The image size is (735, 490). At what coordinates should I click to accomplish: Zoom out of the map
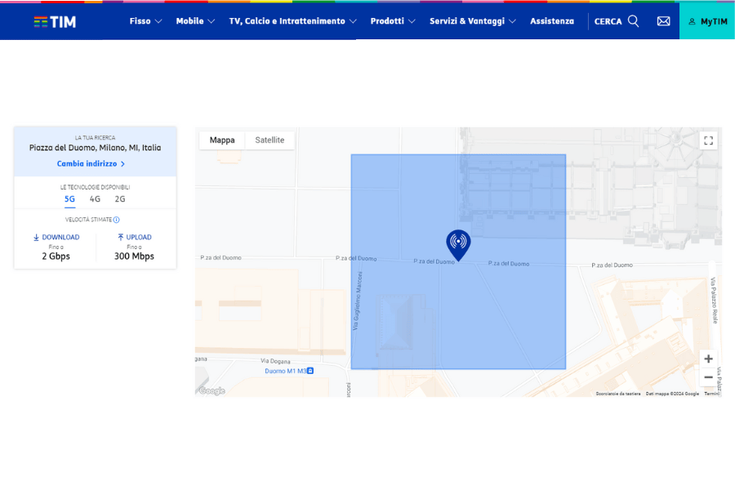tap(708, 377)
